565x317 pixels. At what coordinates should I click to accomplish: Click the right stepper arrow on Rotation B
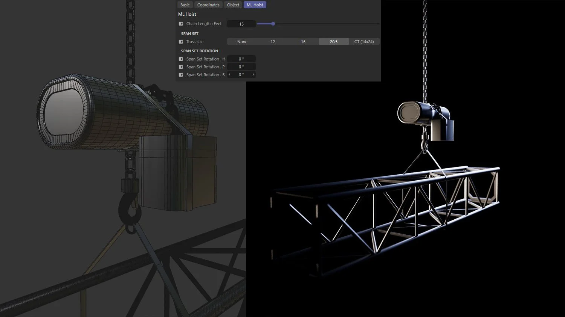pos(253,75)
